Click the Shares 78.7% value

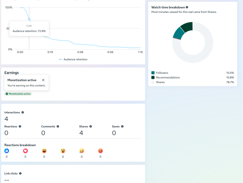(230, 82)
